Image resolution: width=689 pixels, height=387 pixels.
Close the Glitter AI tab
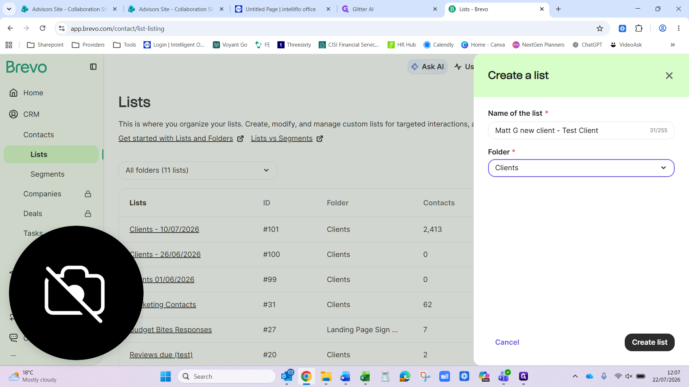point(435,9)
